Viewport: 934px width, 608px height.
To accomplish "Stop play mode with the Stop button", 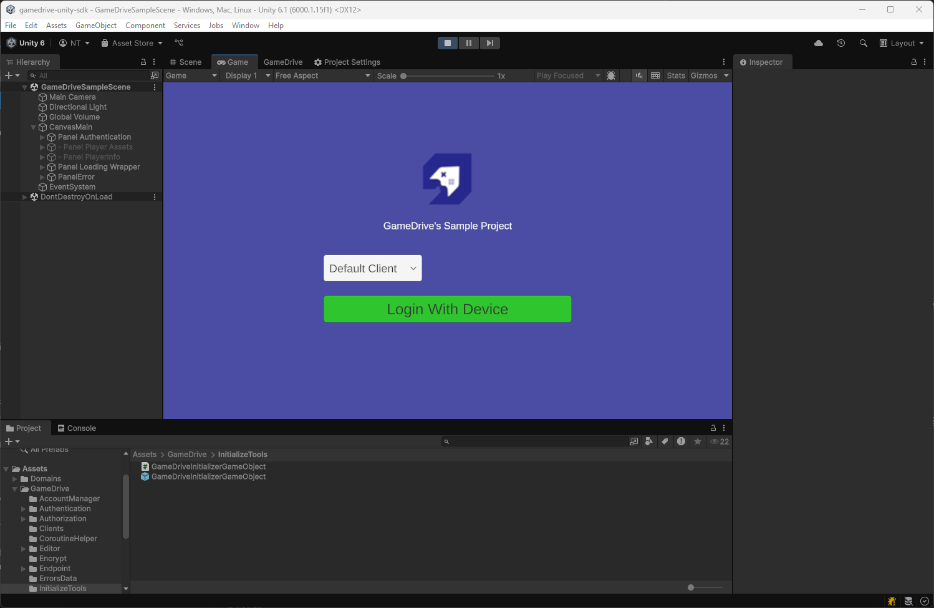I will coord(447,43).
